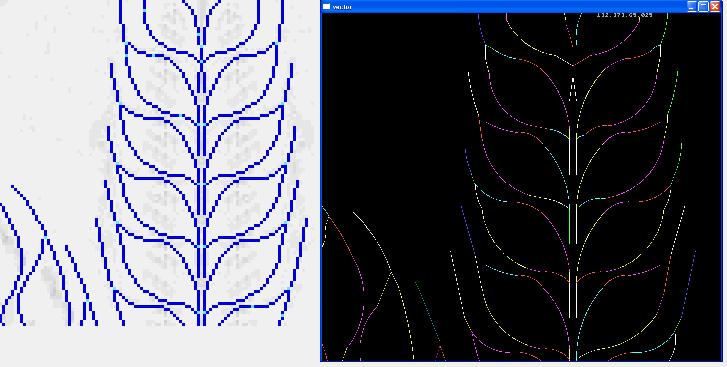
Task: Click the "vector" title text
Action: (x=342, y=7)
